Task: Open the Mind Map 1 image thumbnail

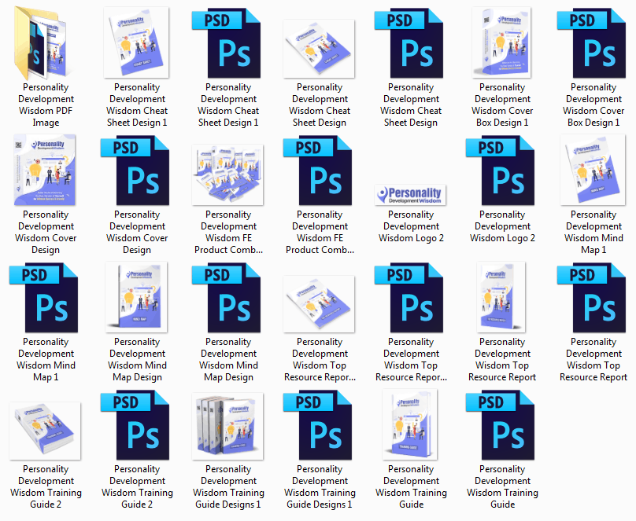Action: point(593,169)
